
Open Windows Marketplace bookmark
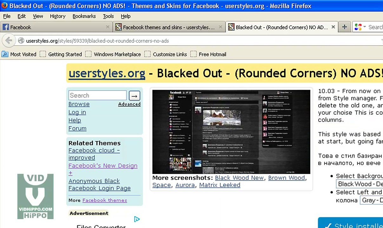[113, 54]
